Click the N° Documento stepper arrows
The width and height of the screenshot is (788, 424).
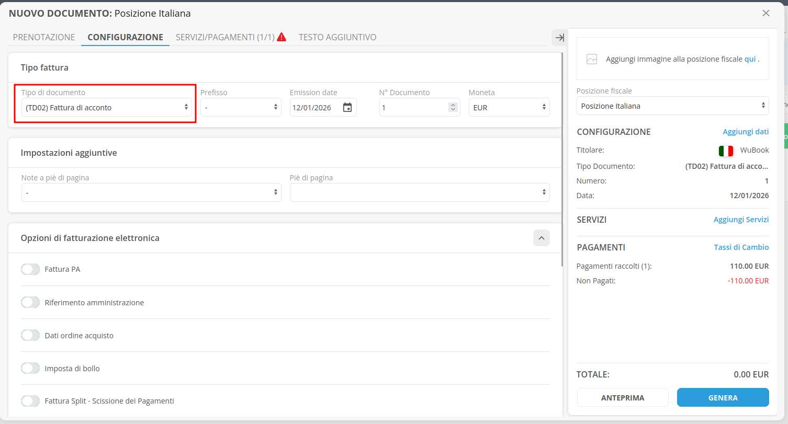click(x=453, y=108)
